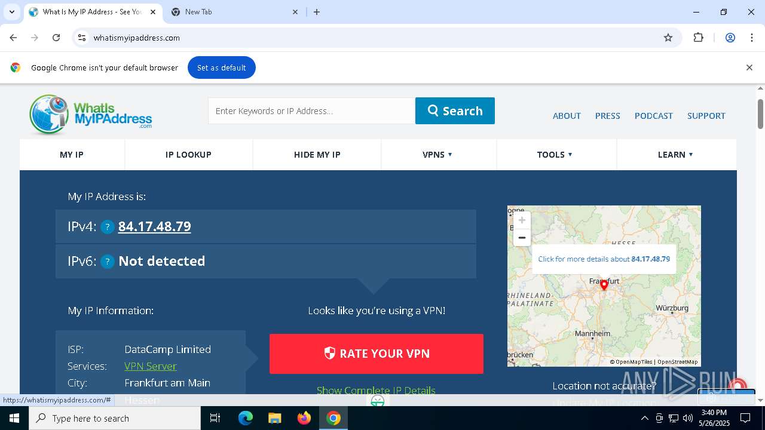Select the 'Frankfurt am Main' city value

[167, 383]
